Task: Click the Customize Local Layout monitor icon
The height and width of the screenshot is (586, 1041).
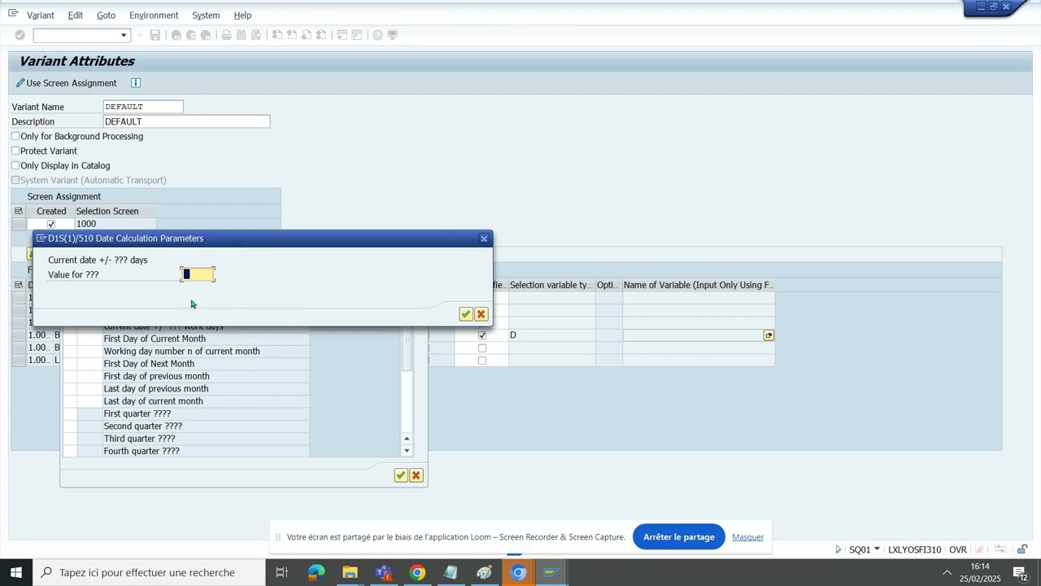Action: pyautogui.click(x=393, y=35)
